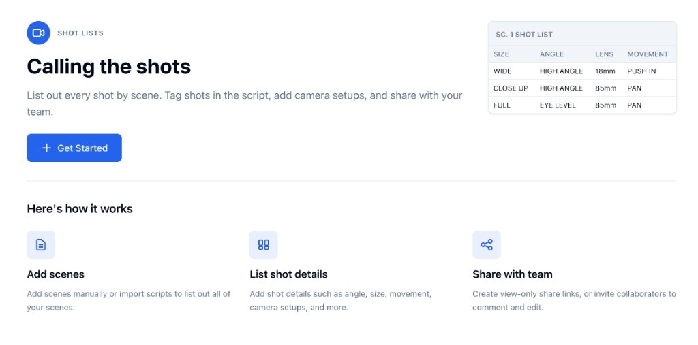698x345 pixels.
Task: Click the Add scenes document icon
Action: (x=41, y=244)
